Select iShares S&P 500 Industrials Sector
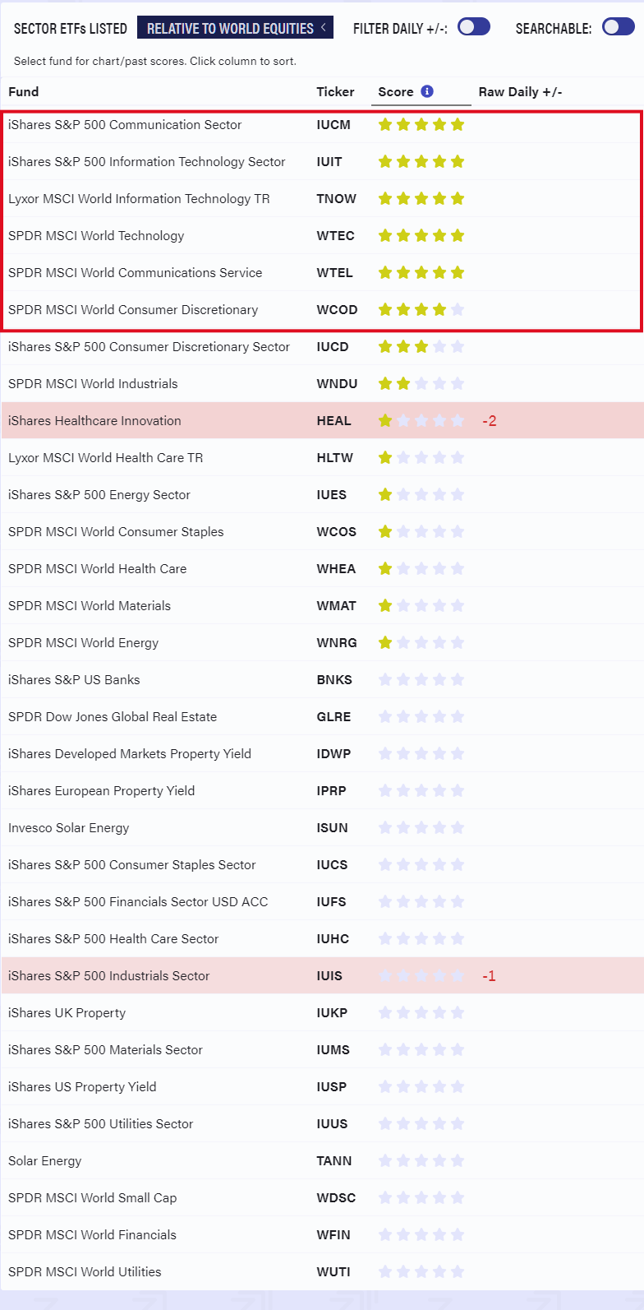 (108, 976)
